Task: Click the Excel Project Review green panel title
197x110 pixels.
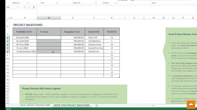Action: [x=183, y=34]
